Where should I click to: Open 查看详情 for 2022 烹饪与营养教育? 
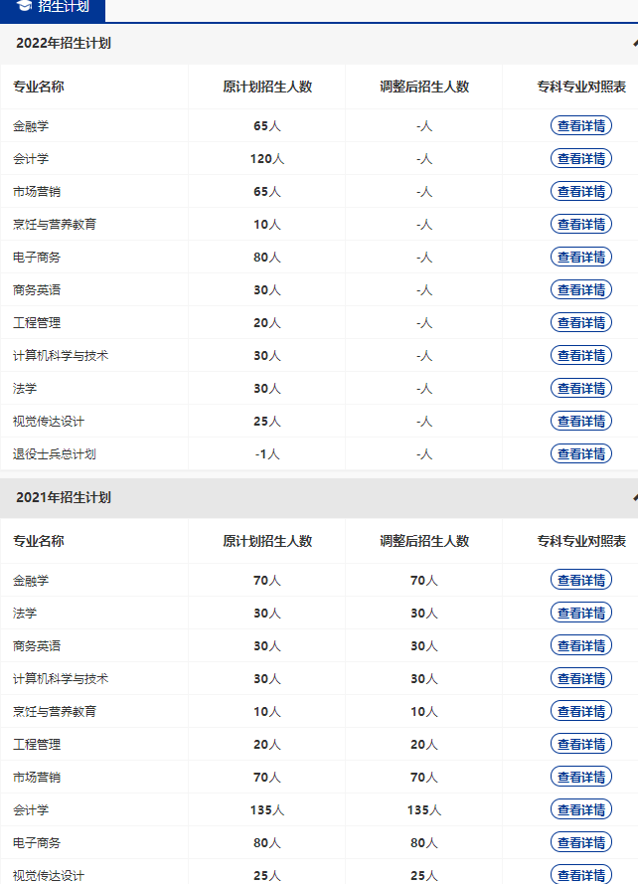(581, 224)
